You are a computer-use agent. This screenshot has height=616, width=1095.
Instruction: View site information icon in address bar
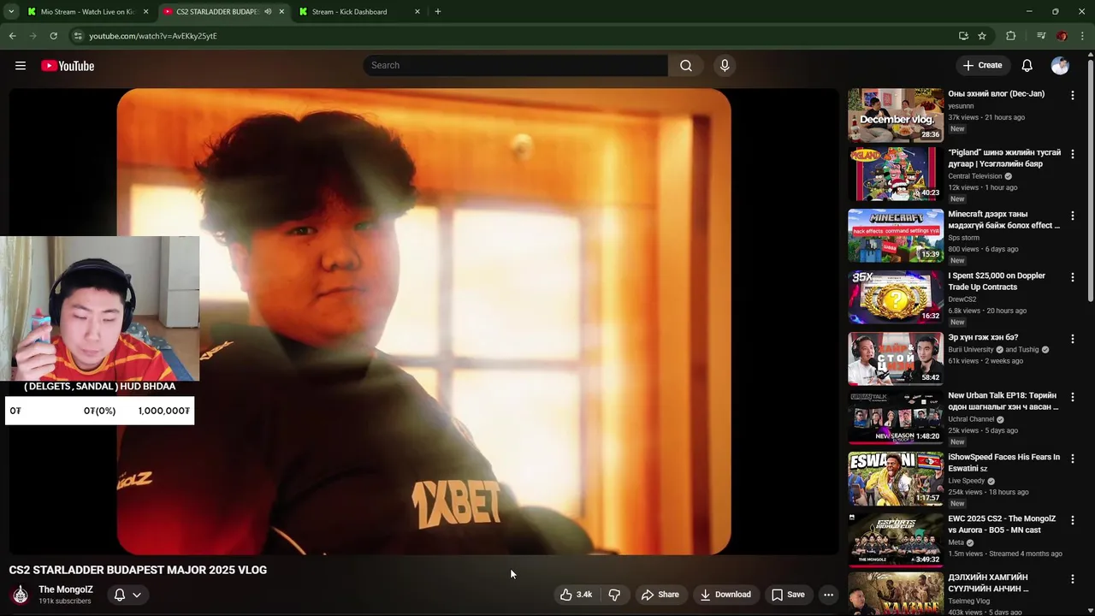[x=78, y=36]
